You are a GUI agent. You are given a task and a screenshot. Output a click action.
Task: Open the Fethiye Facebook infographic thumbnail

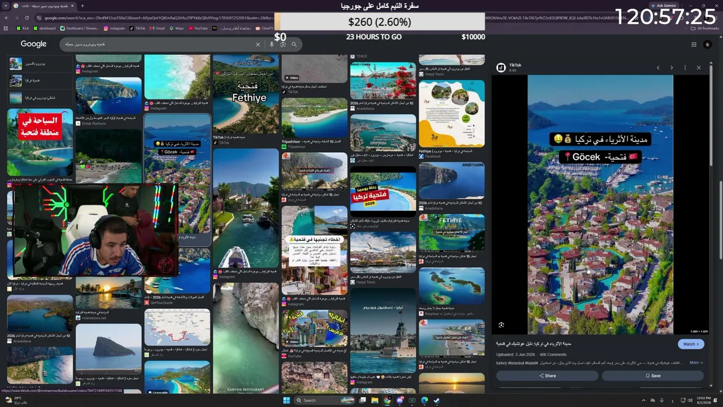click(x=451, y=114)
